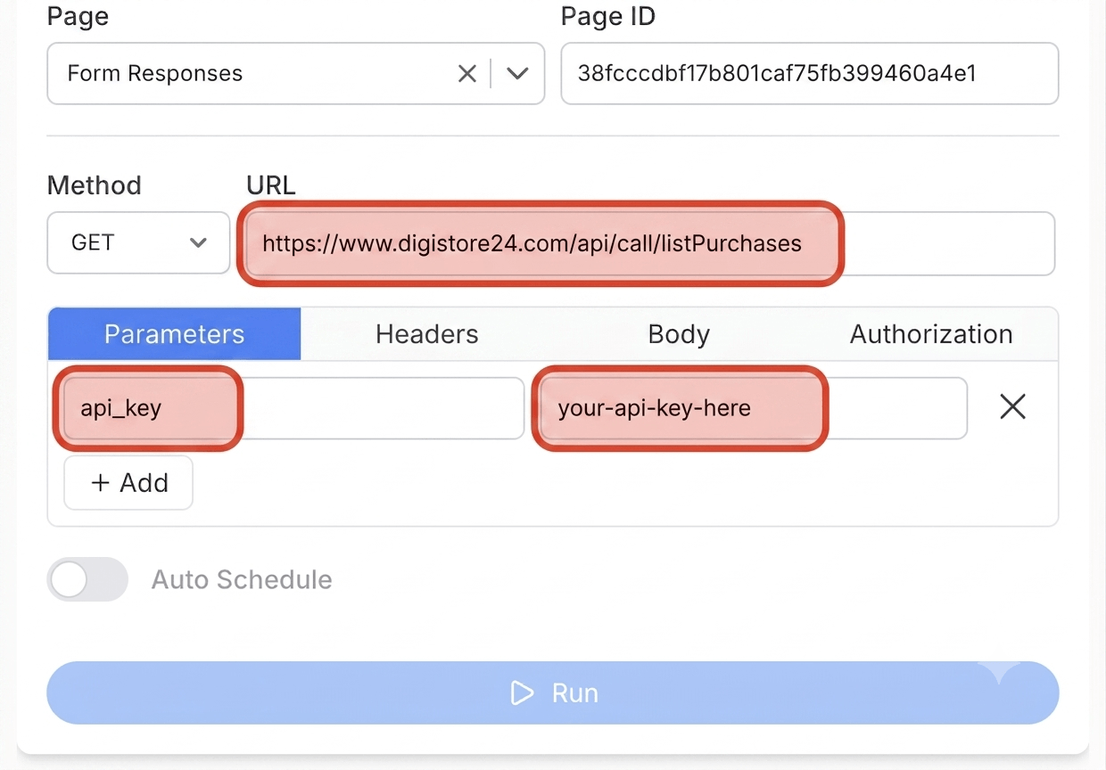Add a new parameter with + Add
Screen dimensions: 1106x770
[x=128, y=483]
